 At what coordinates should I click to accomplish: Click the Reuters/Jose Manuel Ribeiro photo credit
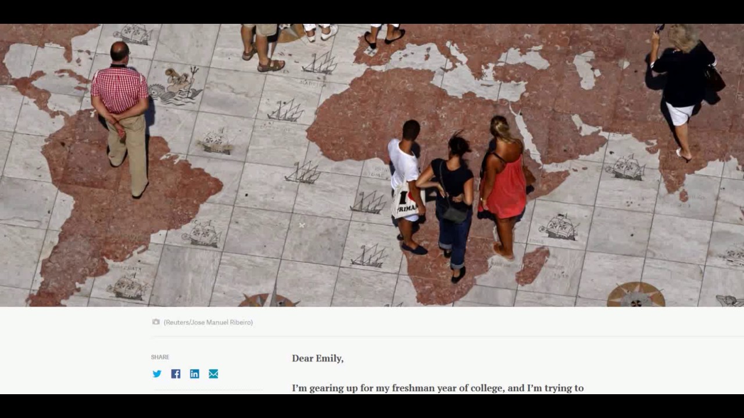[208, 322]
